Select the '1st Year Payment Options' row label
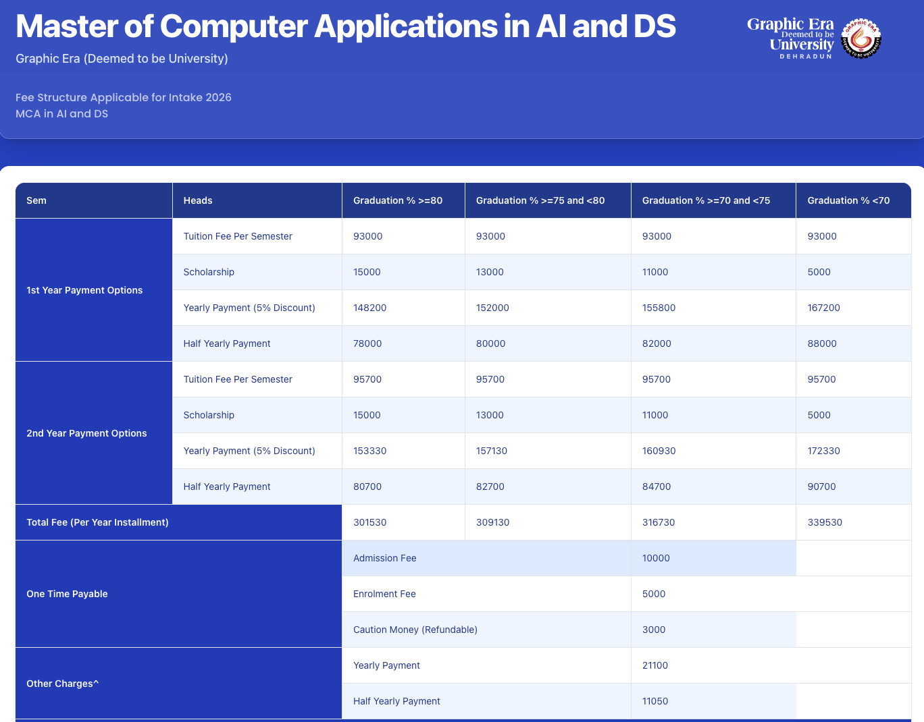Image resolution: width=924 pixels, height=722 pixels. [x=84, y=290]
